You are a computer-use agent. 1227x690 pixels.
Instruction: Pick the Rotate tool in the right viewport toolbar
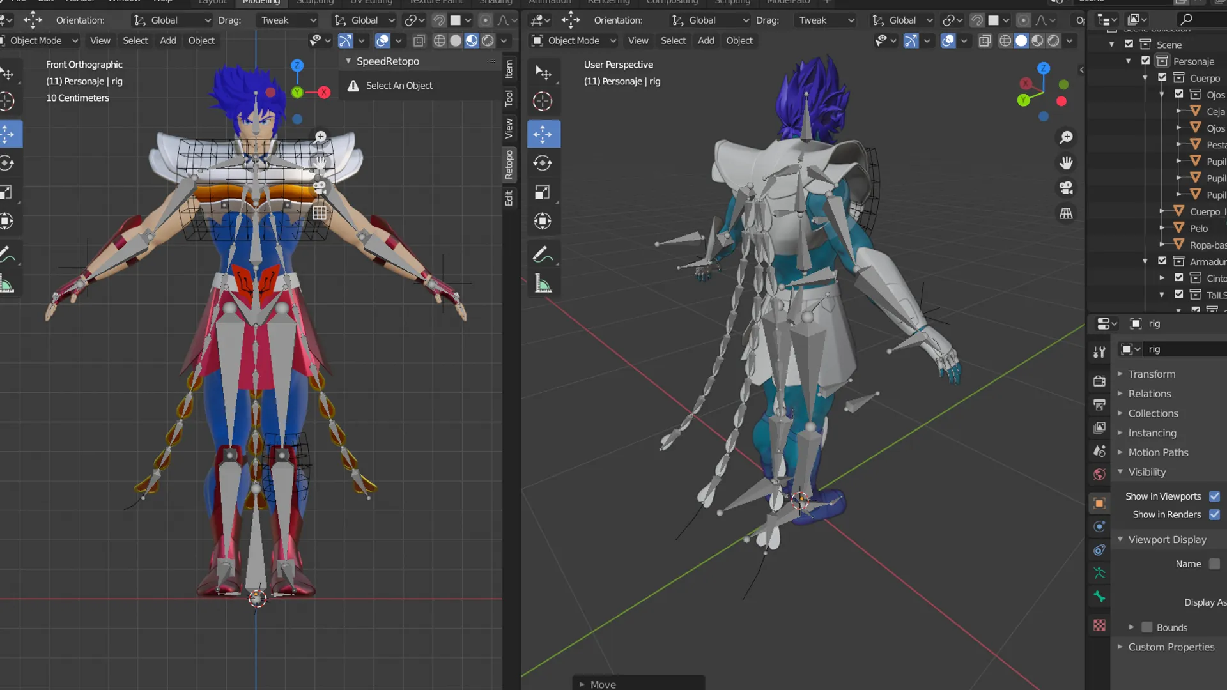coord(543,163)
